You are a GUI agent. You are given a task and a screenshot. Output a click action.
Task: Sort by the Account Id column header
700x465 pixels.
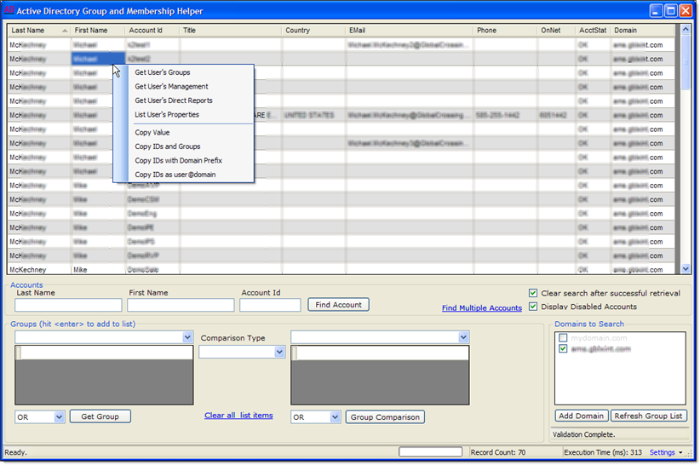(x=152, y=31)
